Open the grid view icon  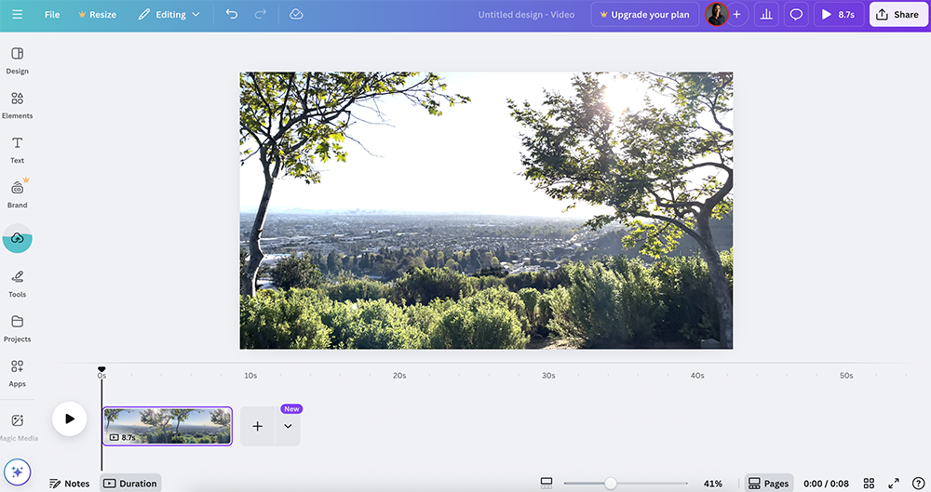pyautogui.click(x=869, y=483)
